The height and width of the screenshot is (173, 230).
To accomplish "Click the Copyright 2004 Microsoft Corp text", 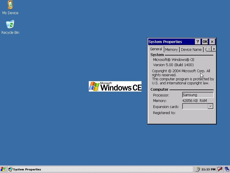I will tap(181, 73).
